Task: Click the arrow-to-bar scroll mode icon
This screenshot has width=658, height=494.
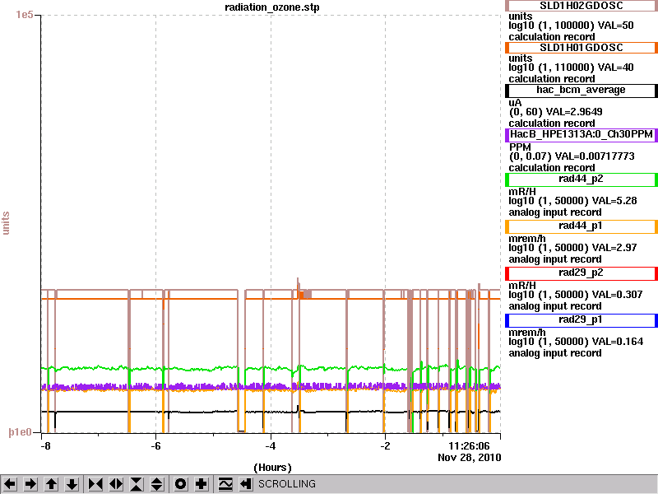Action: click(x=246, y=484)
